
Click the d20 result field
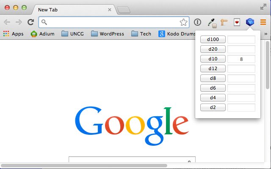[x=241, y=49]
